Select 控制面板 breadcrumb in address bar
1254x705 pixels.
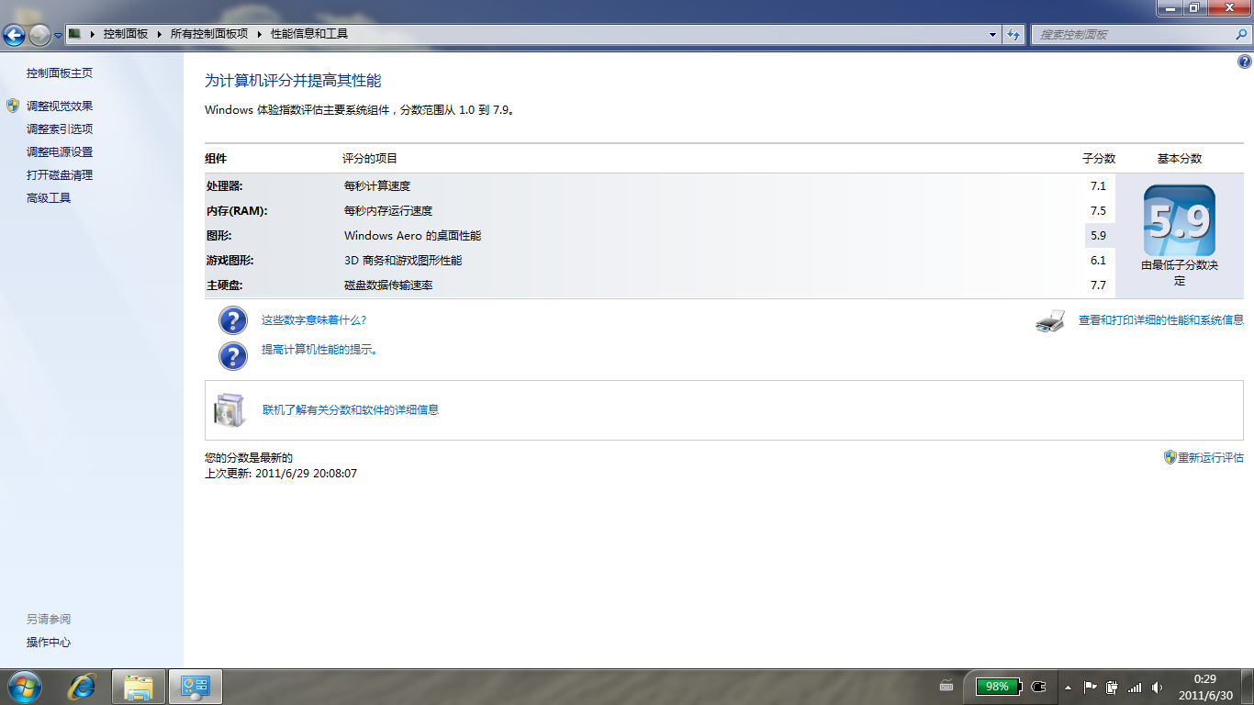[x=126, y=34]
